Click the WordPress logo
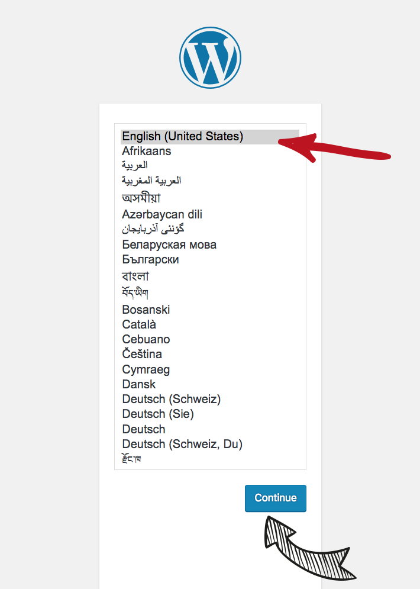Image resolution: width=420 pixels, height=589 pixels. 210,57
